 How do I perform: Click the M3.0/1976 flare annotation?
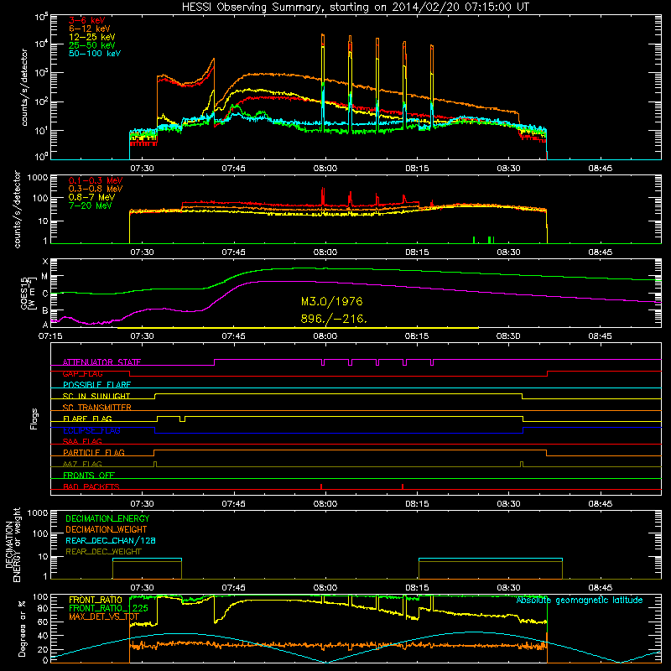tap(331, 301)
